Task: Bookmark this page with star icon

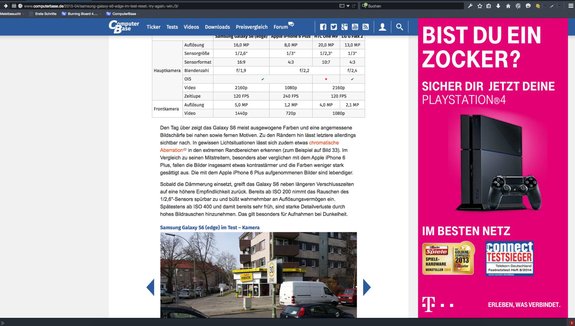Action: (x=480, y=6)
